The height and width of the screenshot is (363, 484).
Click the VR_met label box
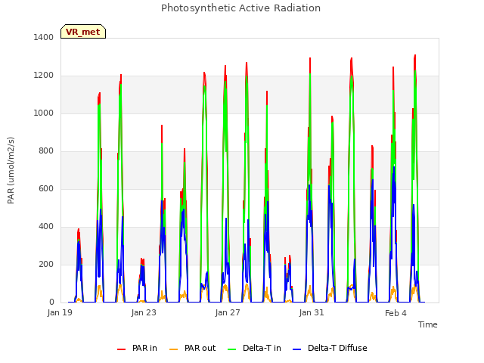(83, 32)
